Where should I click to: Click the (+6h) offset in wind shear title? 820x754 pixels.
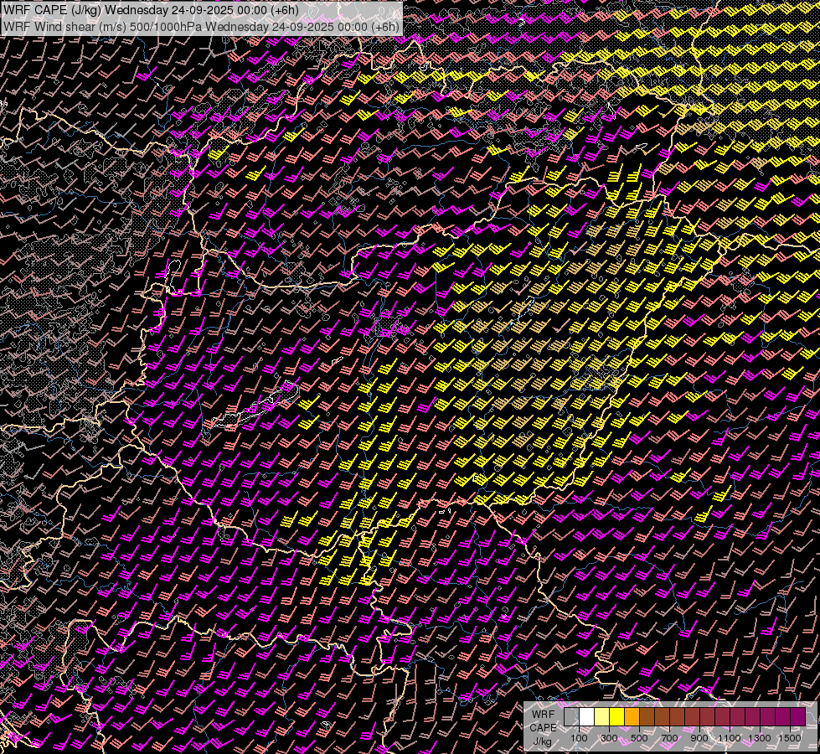[384, 26]
